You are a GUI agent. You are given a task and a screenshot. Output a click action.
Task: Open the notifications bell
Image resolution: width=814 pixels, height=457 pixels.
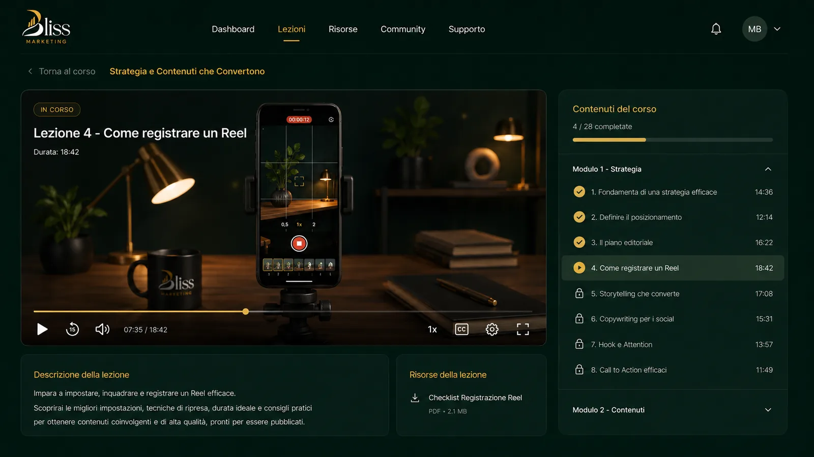716,29
